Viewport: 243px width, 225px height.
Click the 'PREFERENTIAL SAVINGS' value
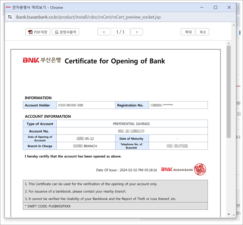[x=131, y=124]
